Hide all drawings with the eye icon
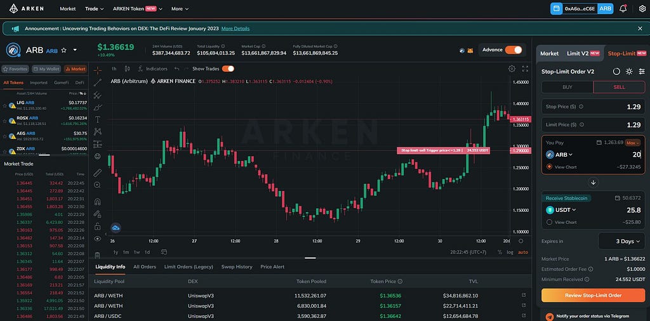Image resolution: width=650 pixels, height=321 pixels. pos(97,239)
